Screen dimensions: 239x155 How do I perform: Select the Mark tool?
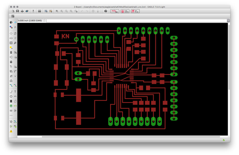tap(15, 27)
